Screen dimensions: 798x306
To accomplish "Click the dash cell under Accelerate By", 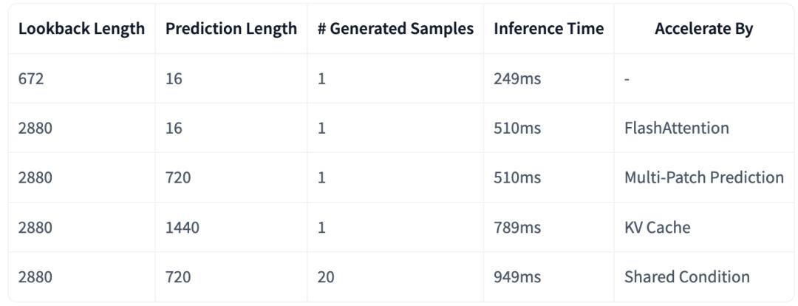I will pyautogui.click(x=703, y=78).
